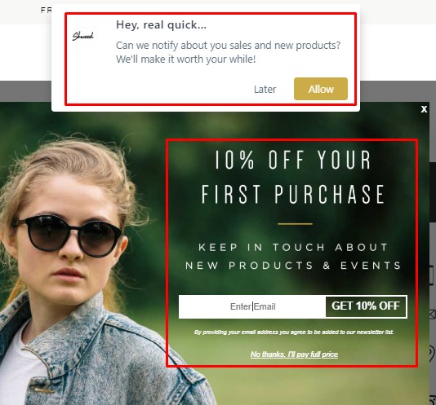Click the Shwood logo in the notification prompt

(82, 36)
